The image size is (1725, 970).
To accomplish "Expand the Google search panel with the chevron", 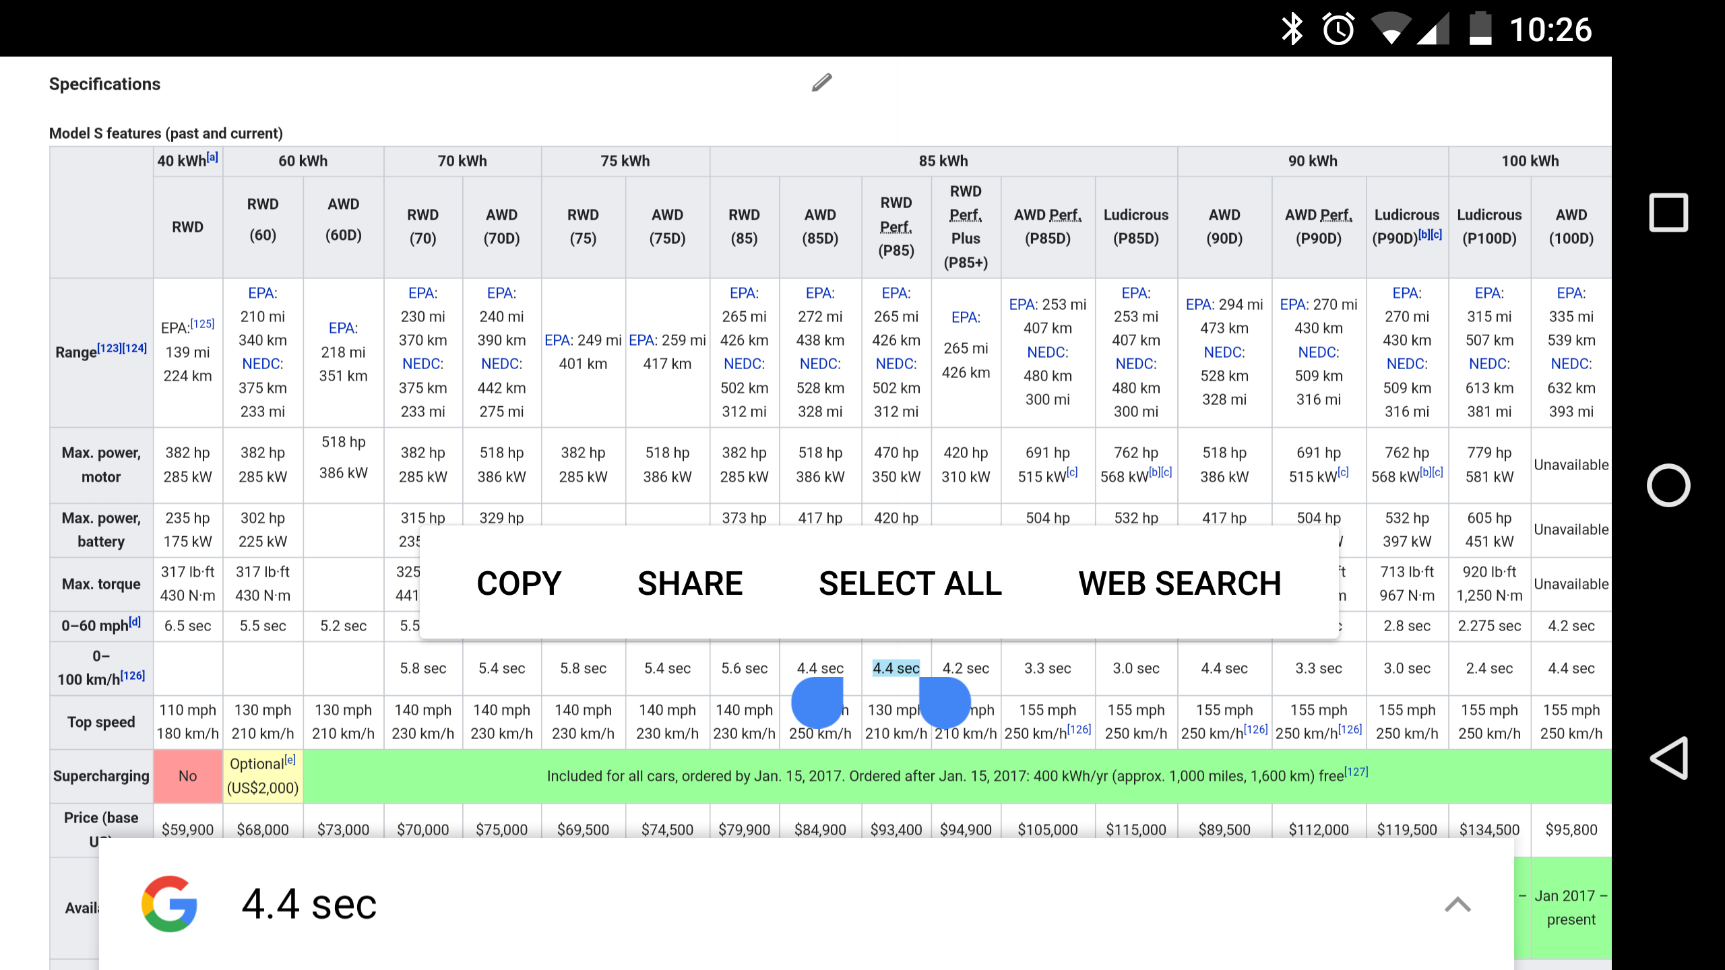I will tap(1457, 905).
